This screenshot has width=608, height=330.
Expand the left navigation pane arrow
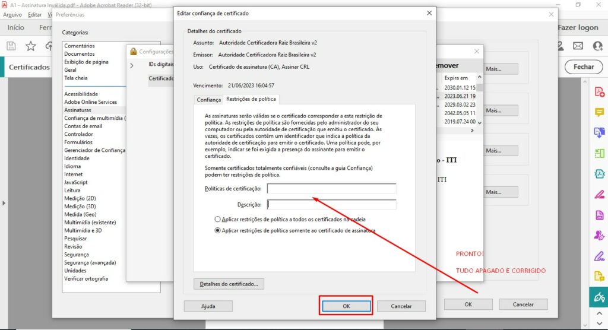tap(4, 203)
